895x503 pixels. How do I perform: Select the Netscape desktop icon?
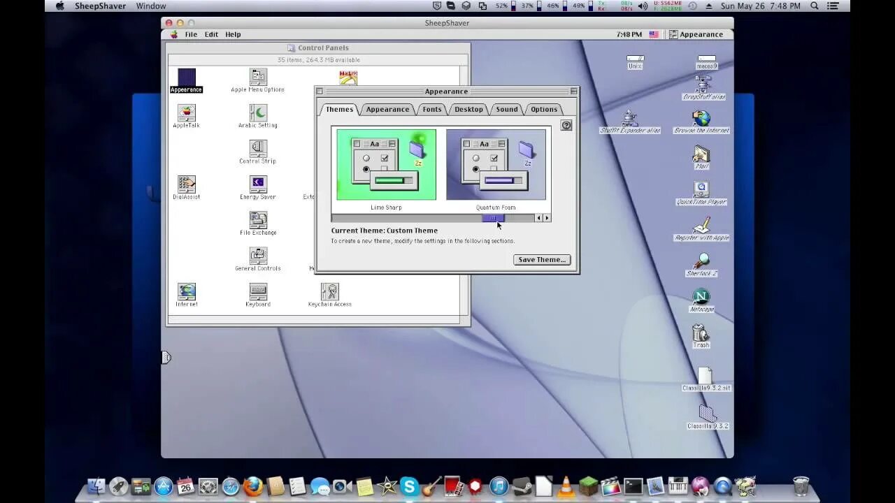[701, 300]
